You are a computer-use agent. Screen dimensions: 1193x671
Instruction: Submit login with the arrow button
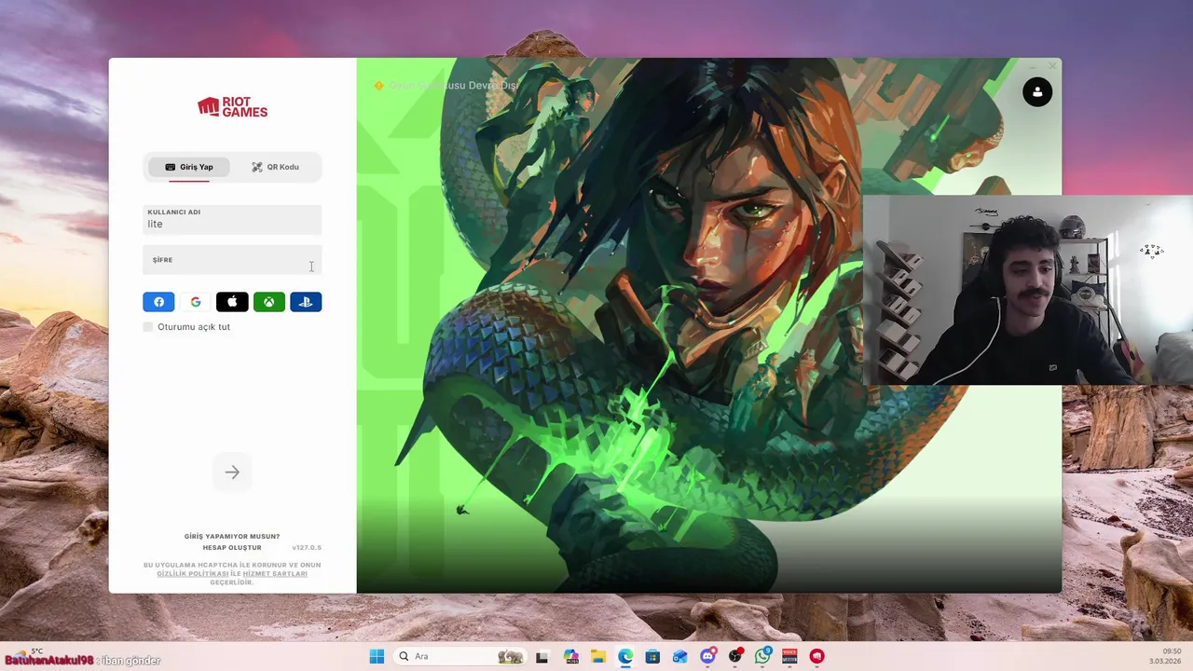tap(232, 472)
